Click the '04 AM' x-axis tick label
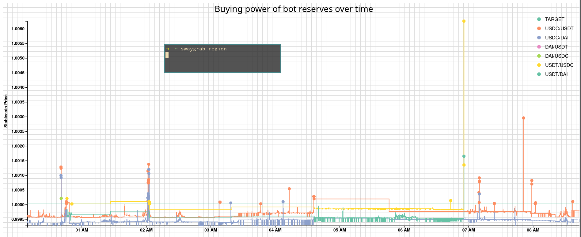Screen dimensions: 581x237 (275, 230)
